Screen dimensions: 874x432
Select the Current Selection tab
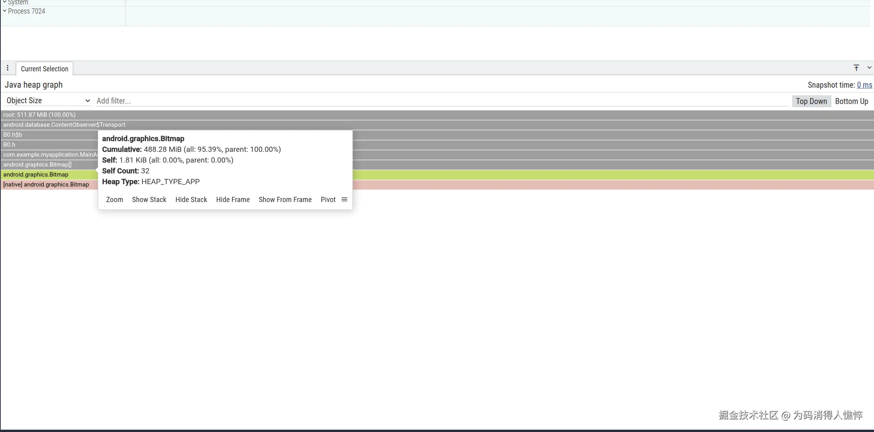pyautogui.click(x=44, y=69)
